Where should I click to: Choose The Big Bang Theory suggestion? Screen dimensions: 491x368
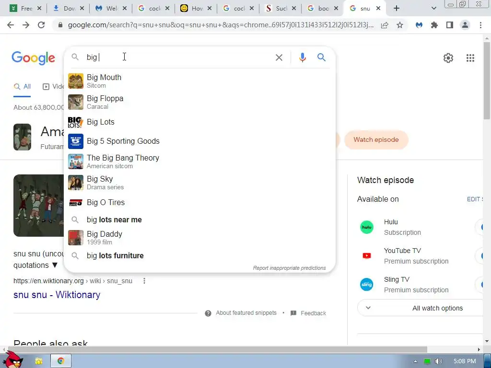(x=199, y=161)
